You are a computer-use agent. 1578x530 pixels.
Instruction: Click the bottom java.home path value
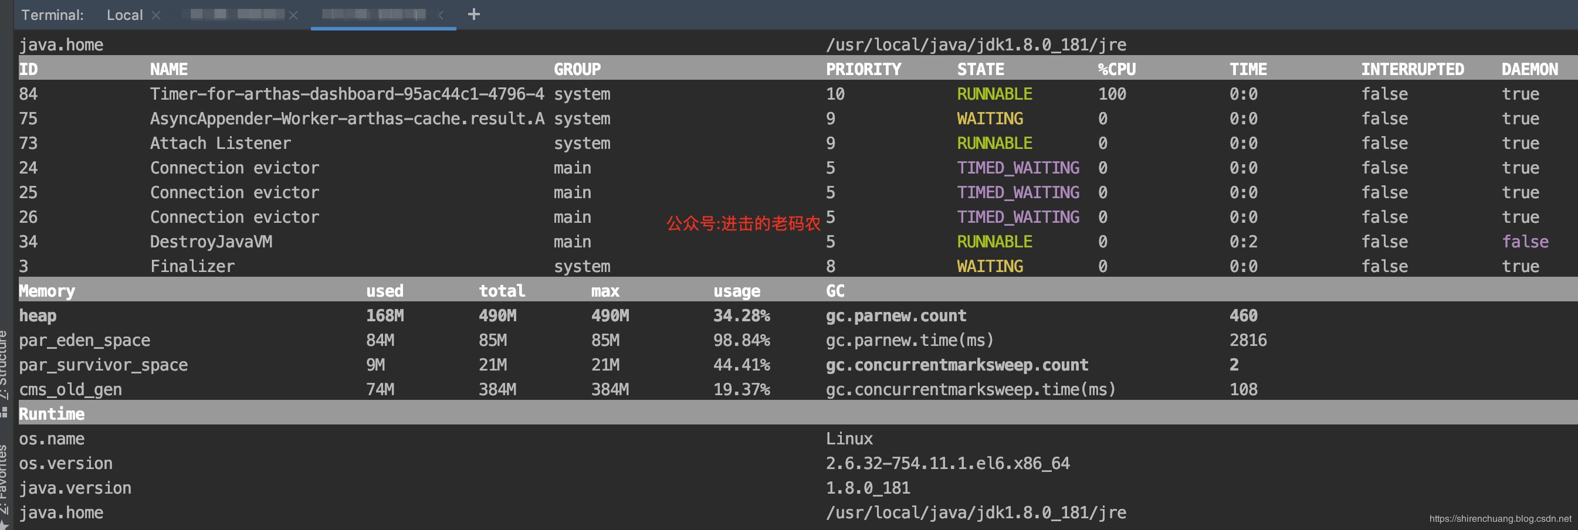pos(976,513)
